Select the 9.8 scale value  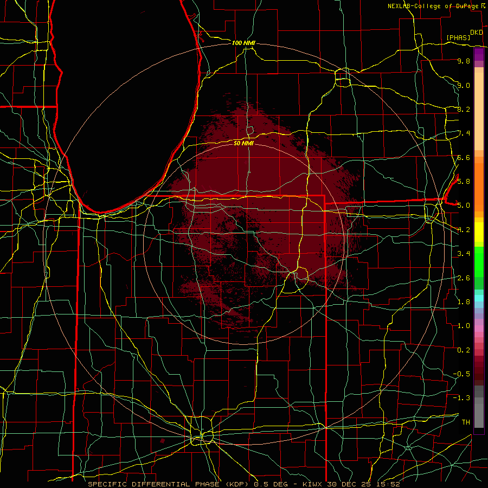[464, 61]
